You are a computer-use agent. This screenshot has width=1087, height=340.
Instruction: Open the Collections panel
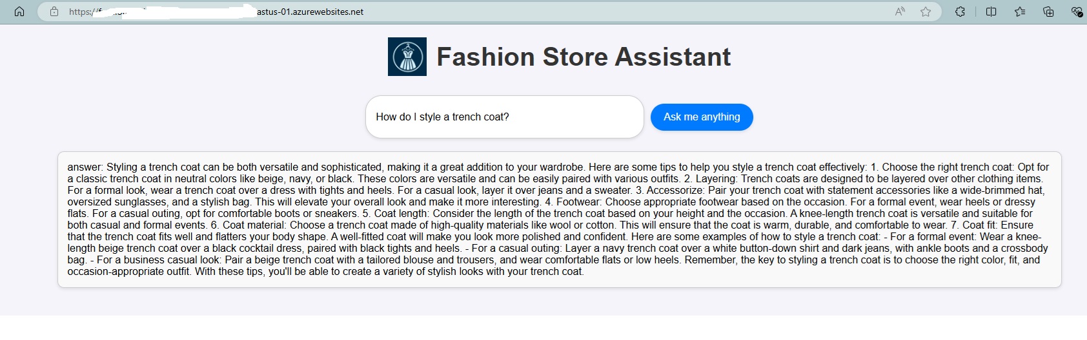[1048, 12]
